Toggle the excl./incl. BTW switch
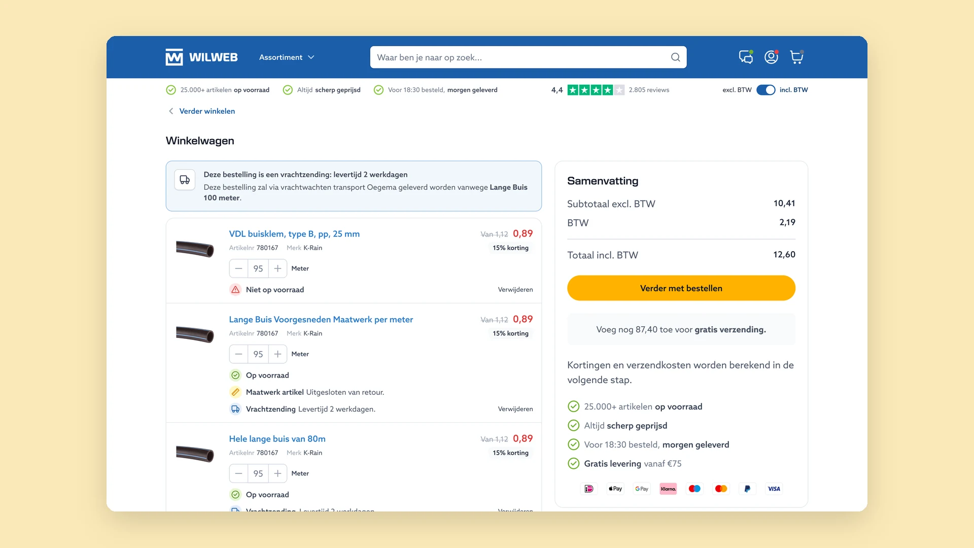 (766, 90)
